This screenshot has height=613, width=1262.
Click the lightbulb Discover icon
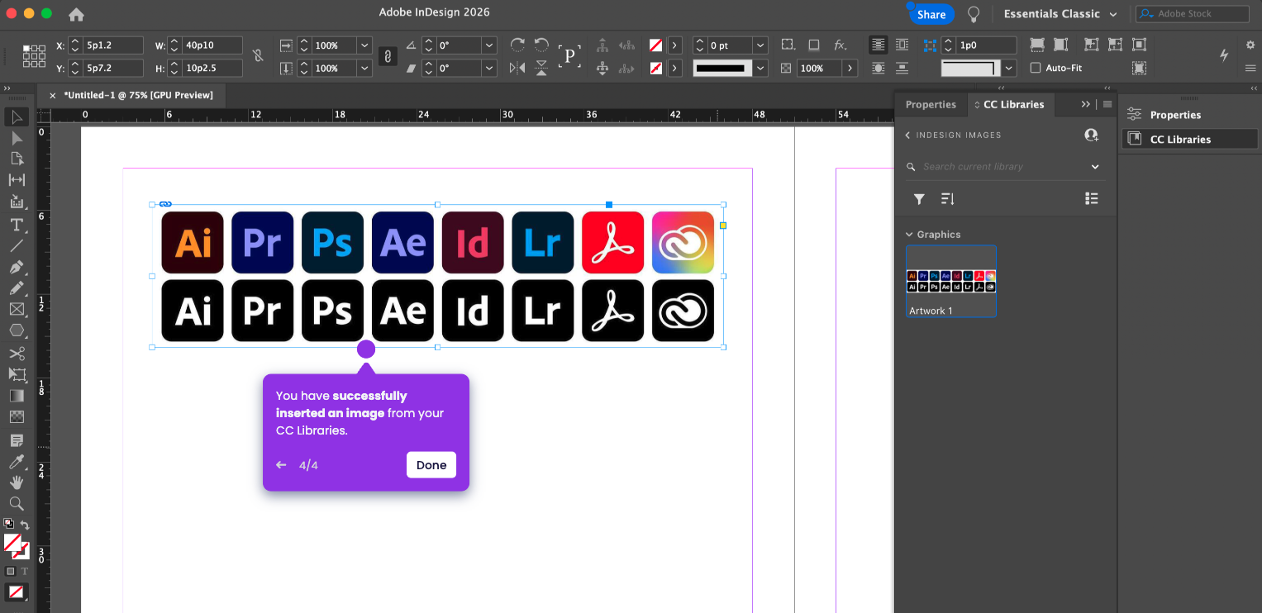(x=974, y=14)
